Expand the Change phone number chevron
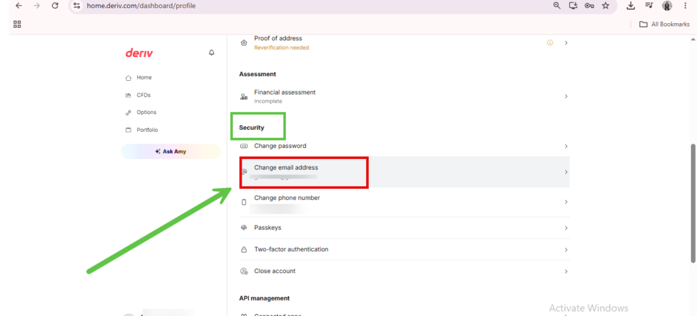 coord(566,202)
